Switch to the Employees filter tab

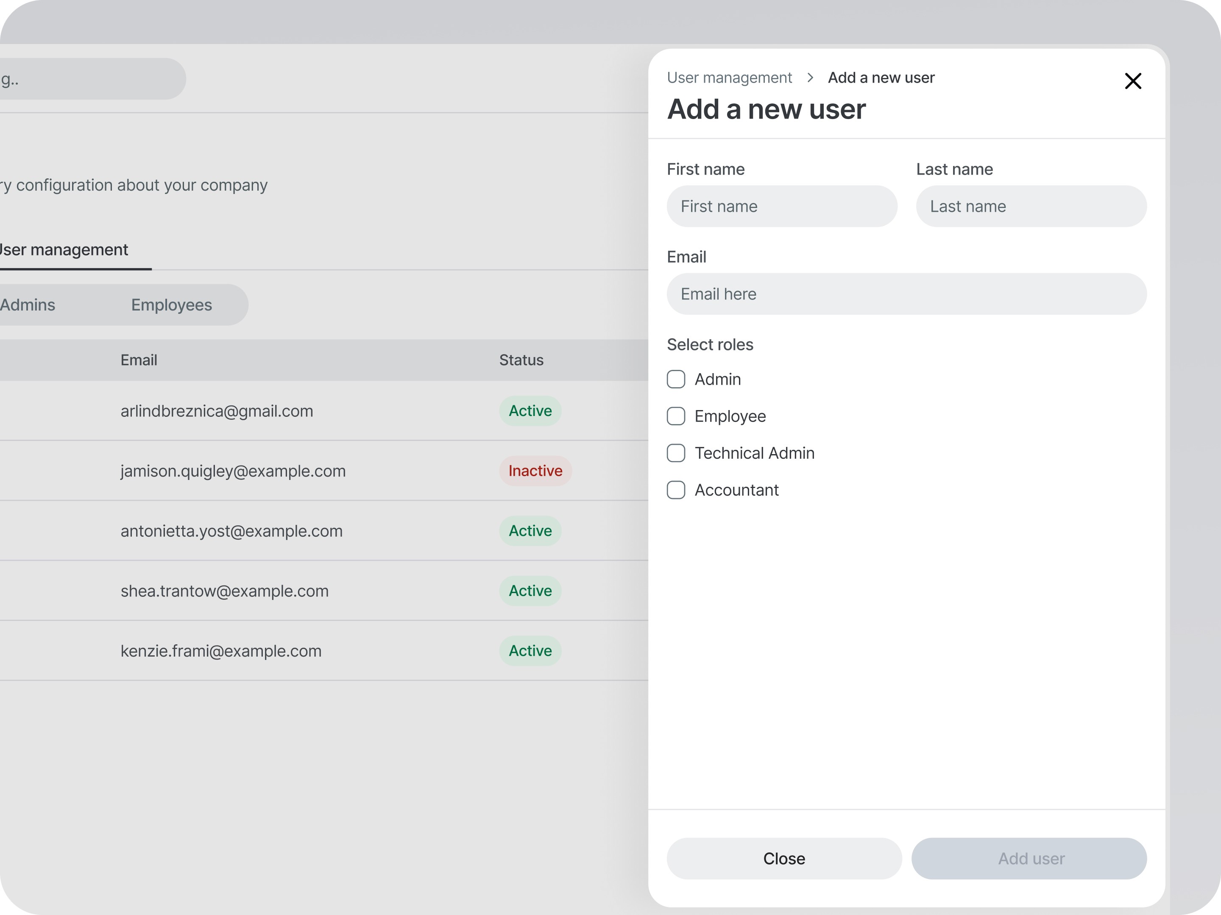[x=171, y=305]
